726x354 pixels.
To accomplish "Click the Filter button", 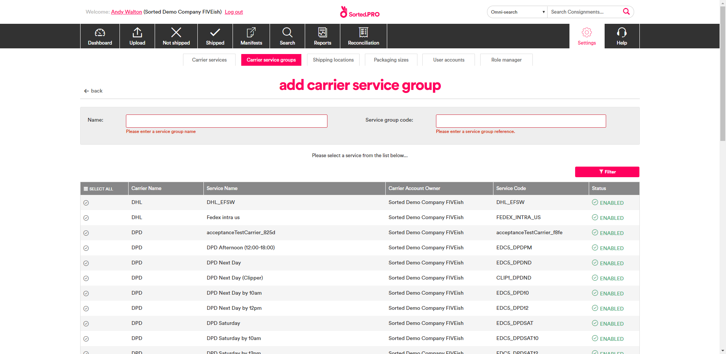I will 607,172.
